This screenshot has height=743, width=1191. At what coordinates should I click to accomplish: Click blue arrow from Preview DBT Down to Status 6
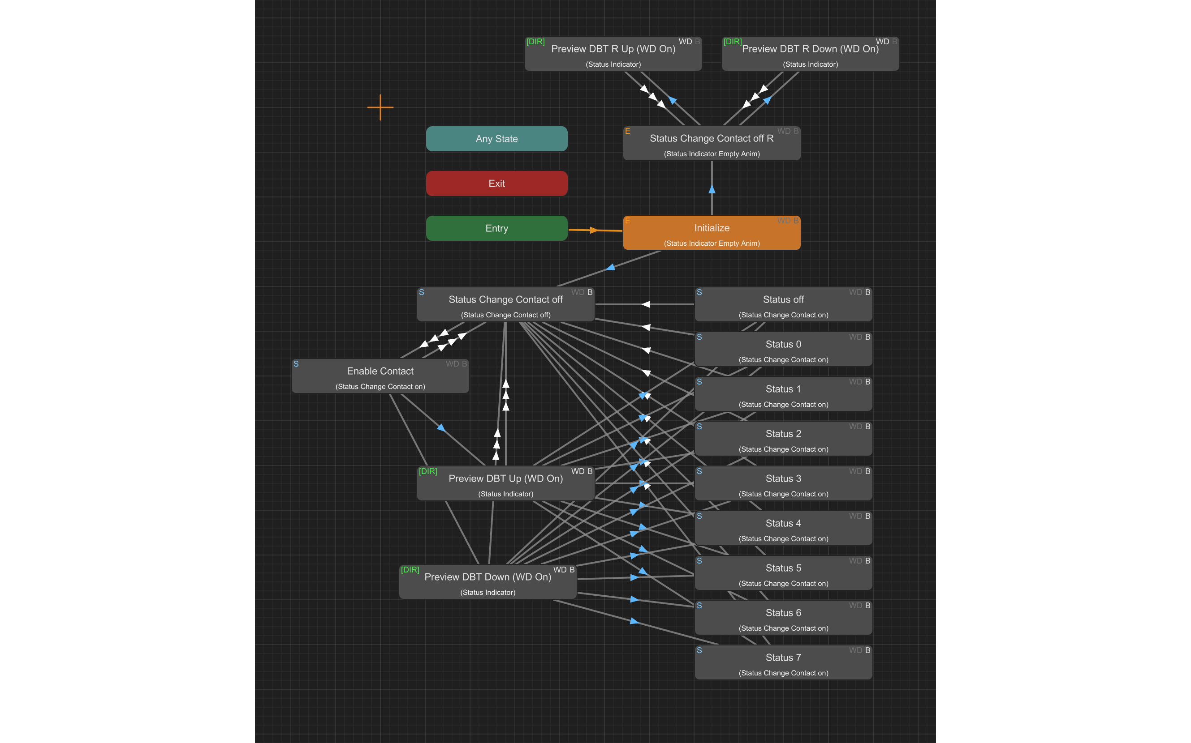(x=634, y=599)
